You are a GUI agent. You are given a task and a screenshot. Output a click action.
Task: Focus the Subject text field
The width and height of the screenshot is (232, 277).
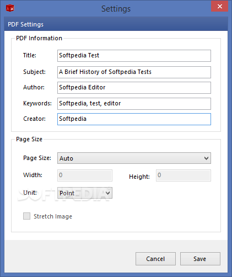[134, 72]
